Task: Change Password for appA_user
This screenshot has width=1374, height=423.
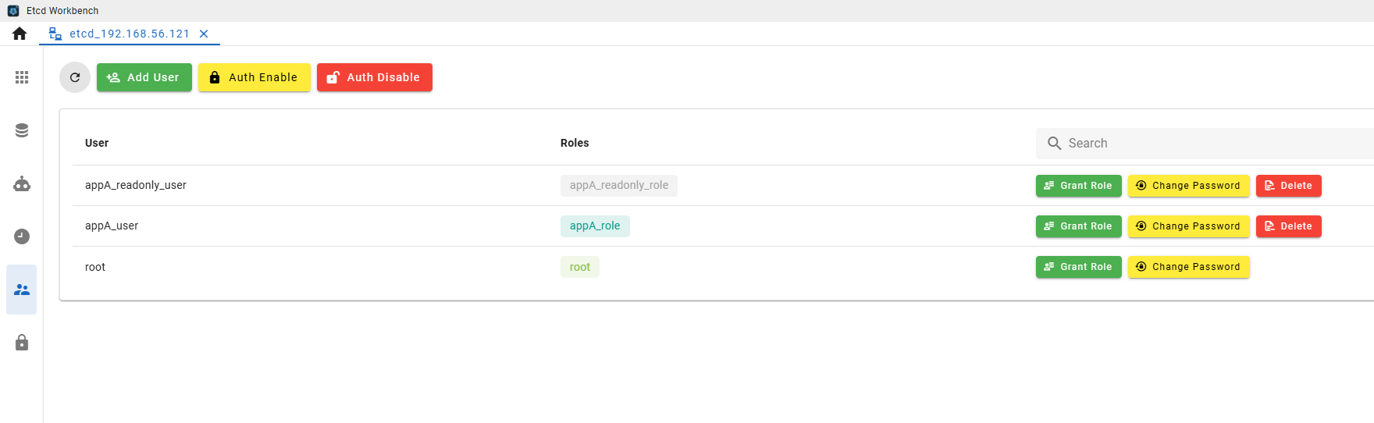Action: [1189, 226]
